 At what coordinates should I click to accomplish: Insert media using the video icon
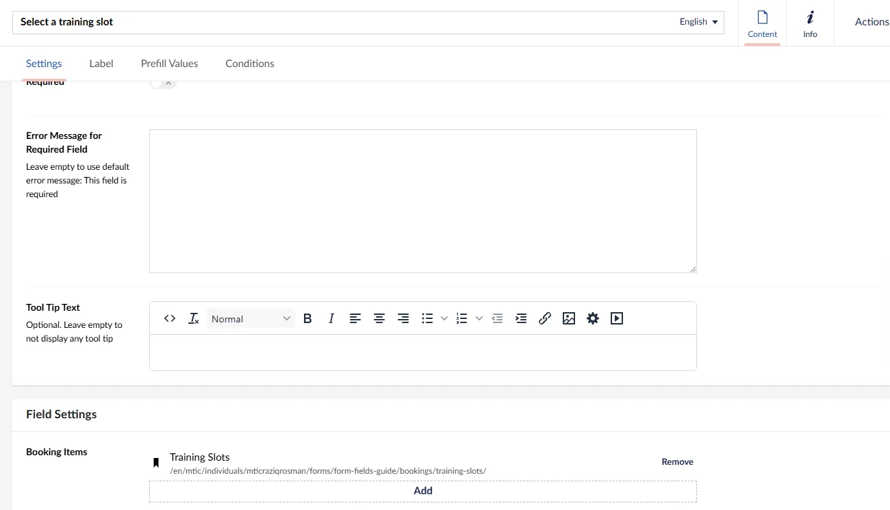pyautogui.click(x=616, y=318)
